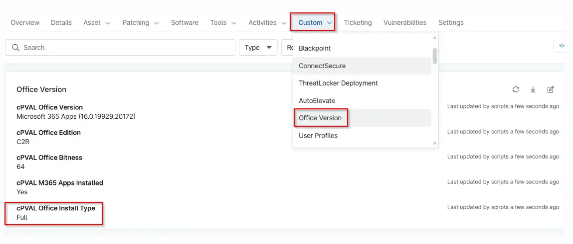Image resolution: width=573 pixels, height=244 pixels.
Task: Click the refresh icon in Office Version card
Action: click(516, 89)
